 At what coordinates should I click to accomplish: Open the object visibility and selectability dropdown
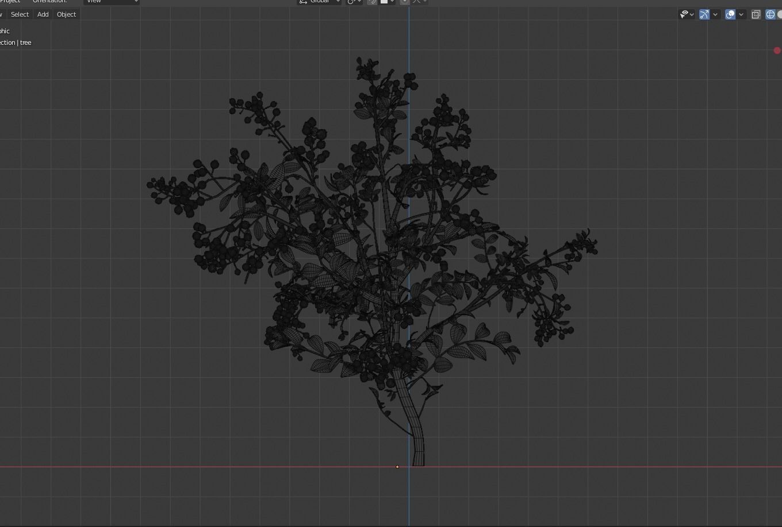pos(687,14)
